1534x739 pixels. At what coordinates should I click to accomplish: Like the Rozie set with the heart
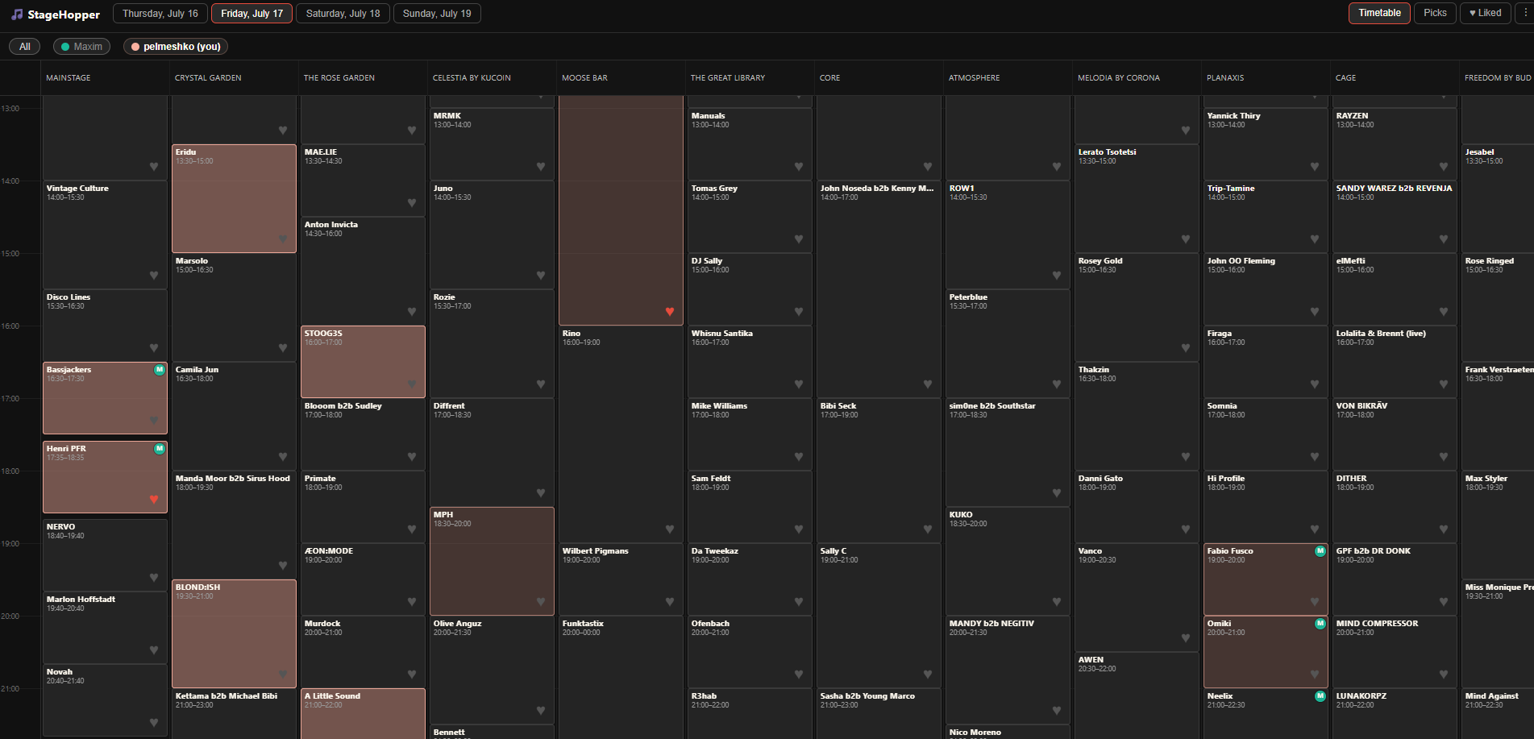[x=541, y=384]
